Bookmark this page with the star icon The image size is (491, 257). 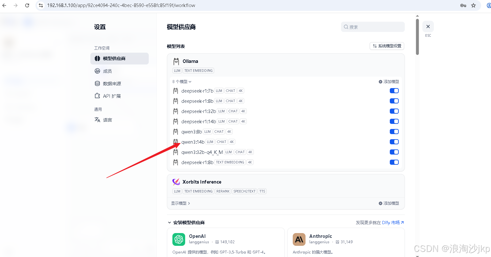473,5
